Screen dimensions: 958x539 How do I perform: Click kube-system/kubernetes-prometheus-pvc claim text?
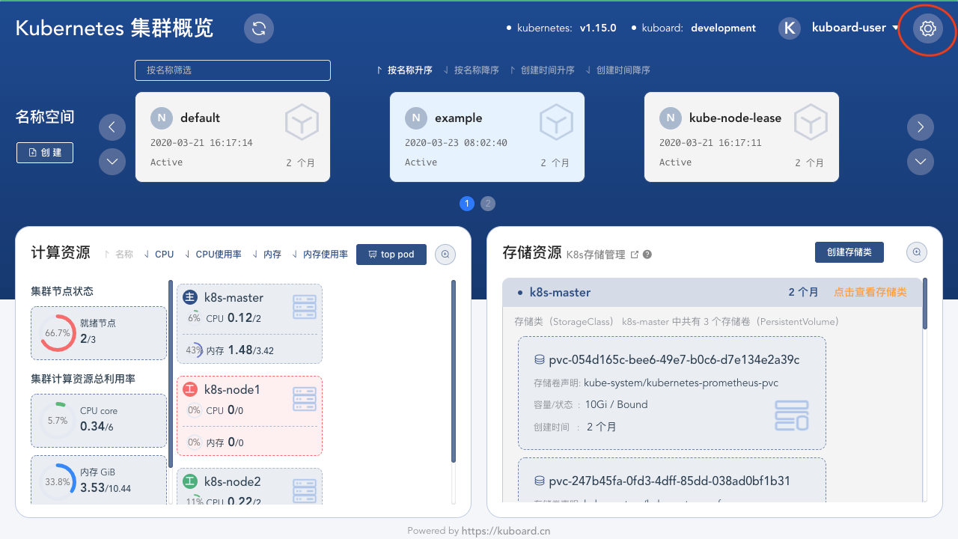681,383
